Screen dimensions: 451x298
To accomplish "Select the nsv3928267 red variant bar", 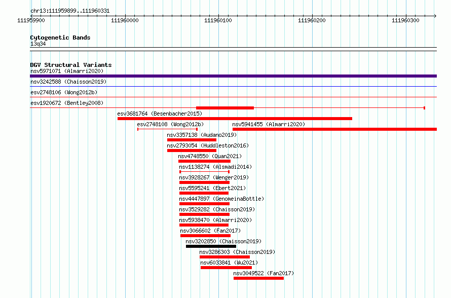I will 205,182.
